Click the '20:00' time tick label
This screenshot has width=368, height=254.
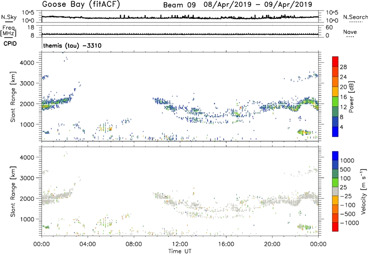[x=272, y=244]
